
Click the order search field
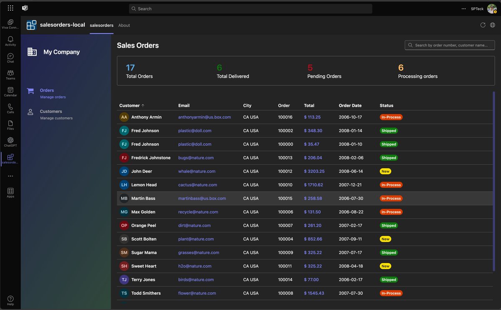pos(449,45)
